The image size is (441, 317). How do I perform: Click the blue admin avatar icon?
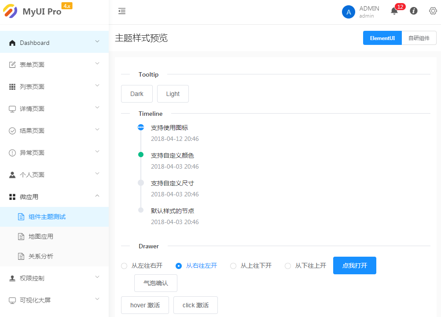[x=349, y=12]
